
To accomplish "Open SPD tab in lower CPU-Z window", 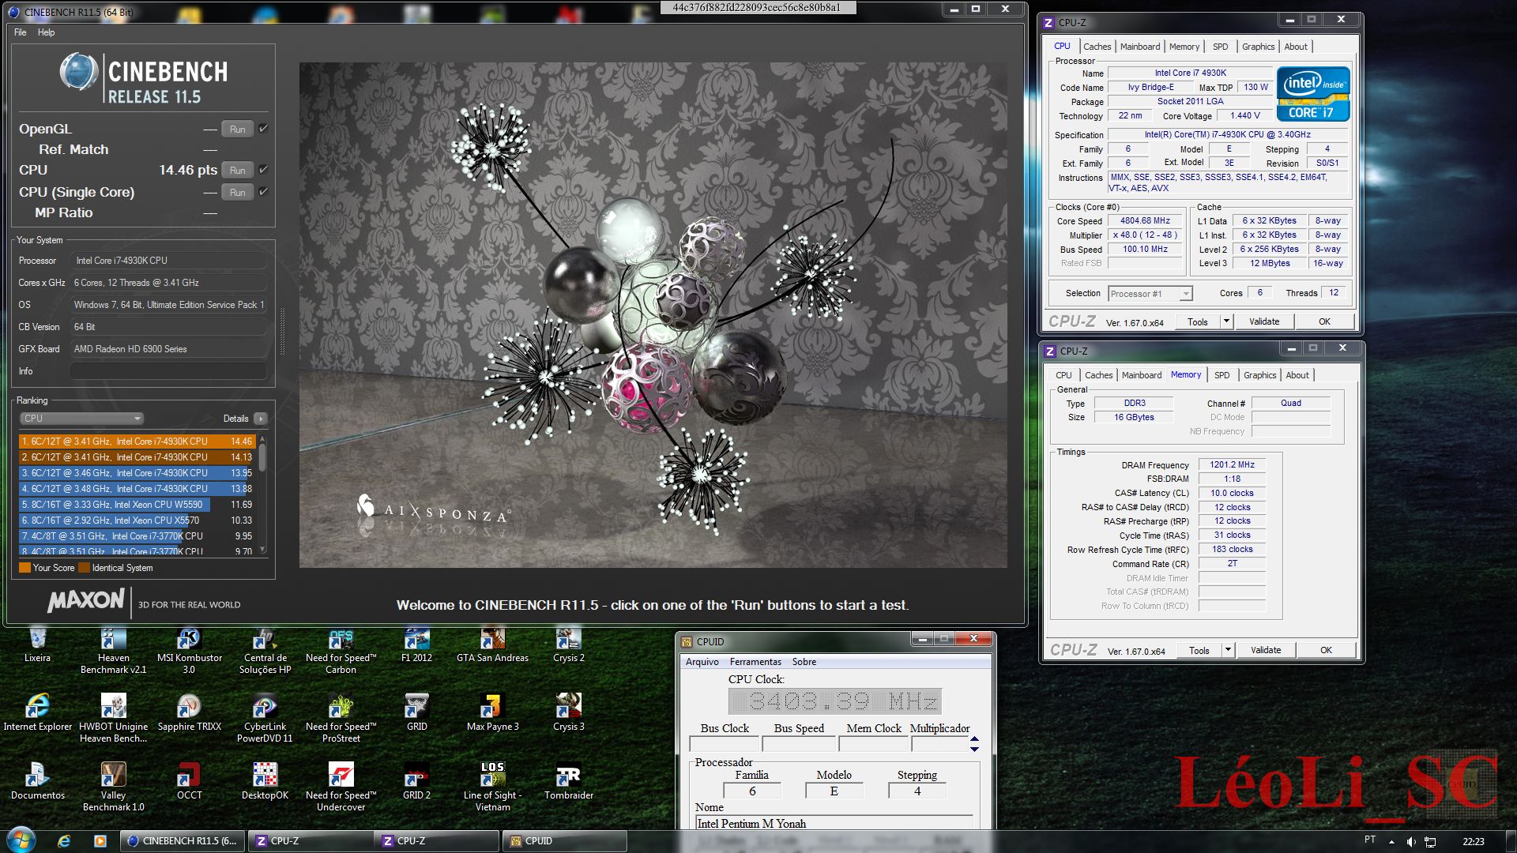I will 1222,375.
